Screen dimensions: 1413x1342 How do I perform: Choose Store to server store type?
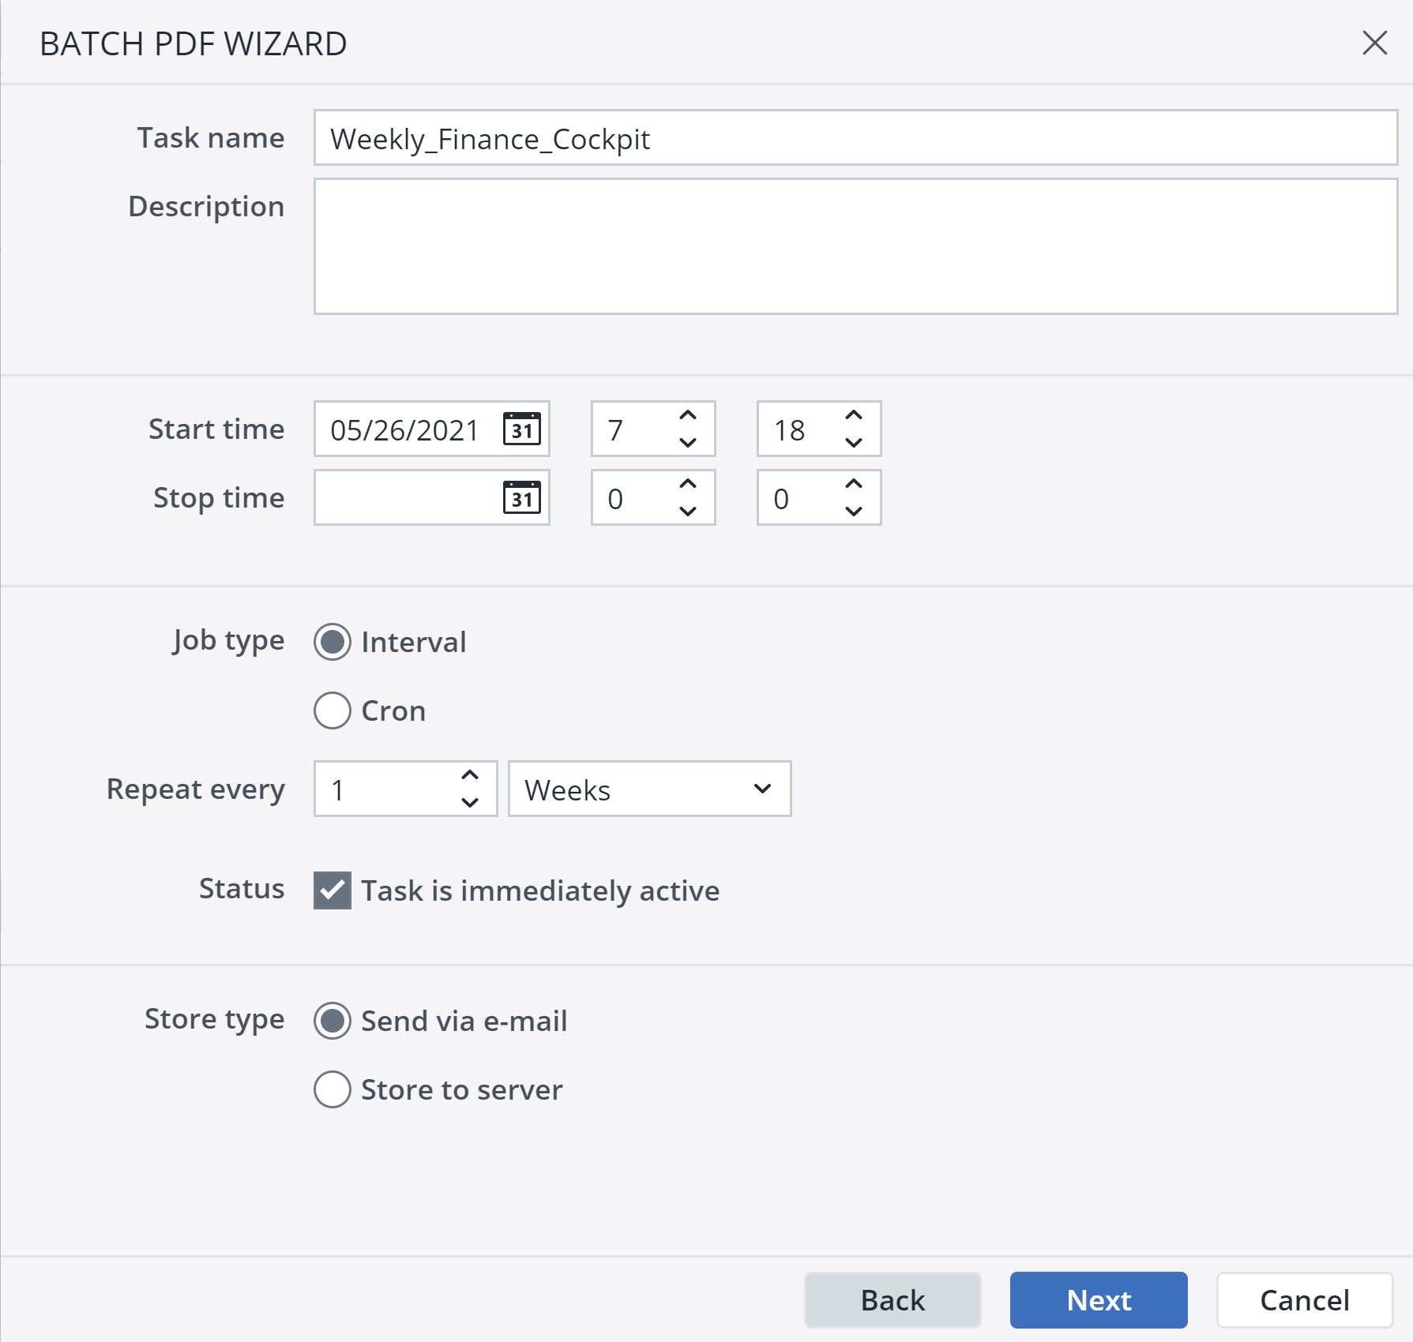tap(333, 1089)
